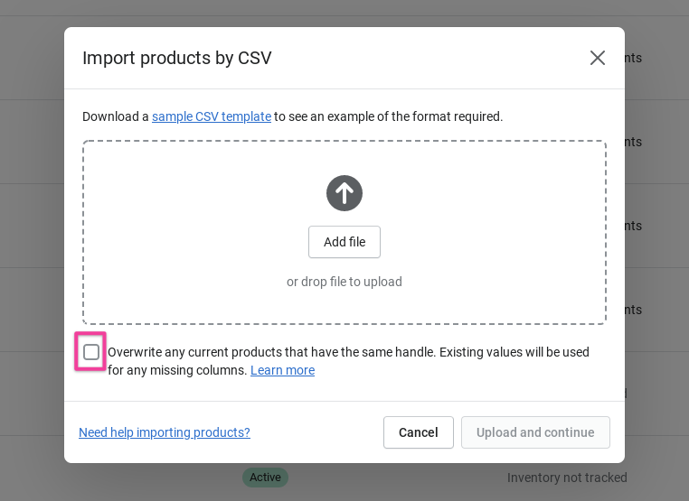Click the 'Inventory not tracked' text
The width and height of the screenshot is (689, 501).
tap(567, 478)
